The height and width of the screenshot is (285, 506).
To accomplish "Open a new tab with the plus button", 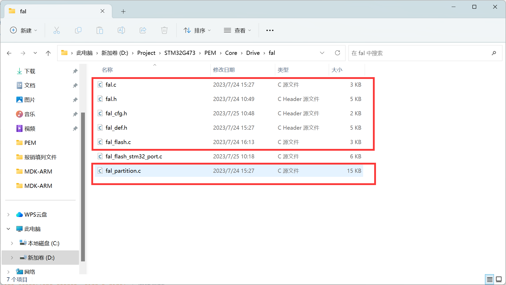I will (123, 11).
